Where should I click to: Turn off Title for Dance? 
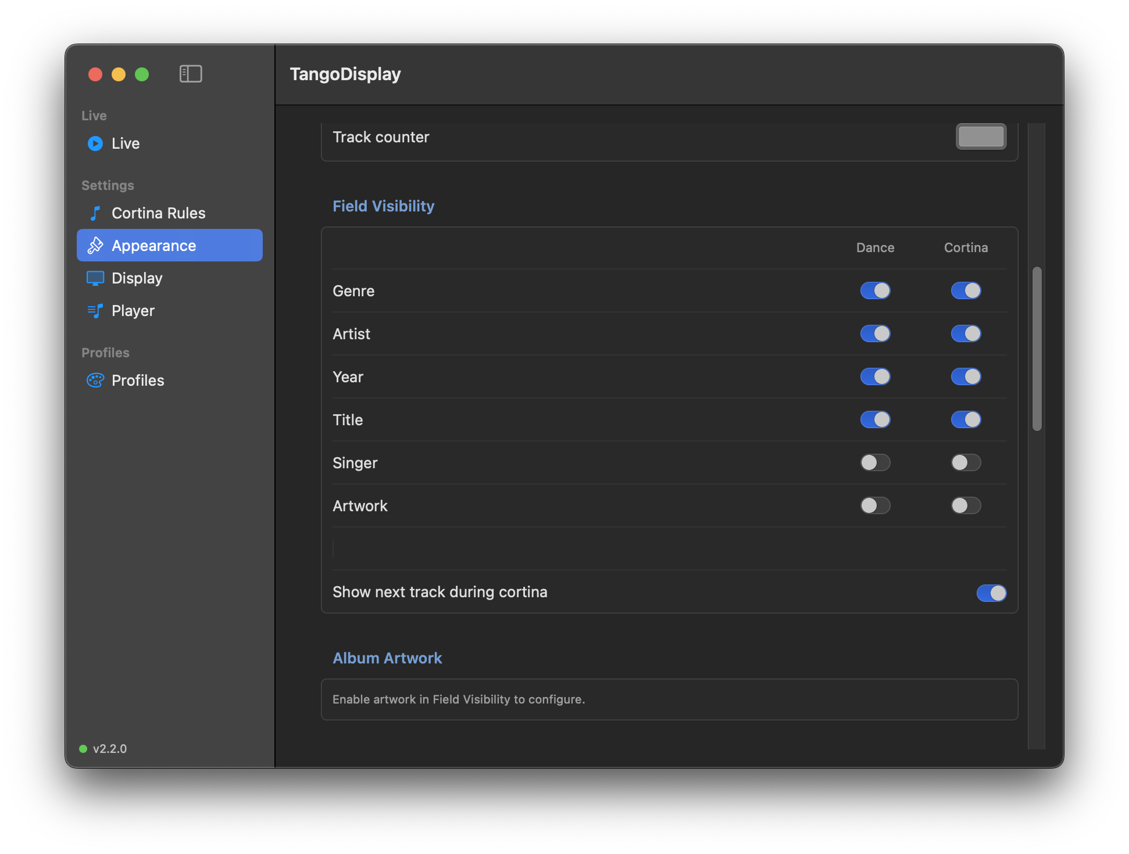tap(876, 419)
